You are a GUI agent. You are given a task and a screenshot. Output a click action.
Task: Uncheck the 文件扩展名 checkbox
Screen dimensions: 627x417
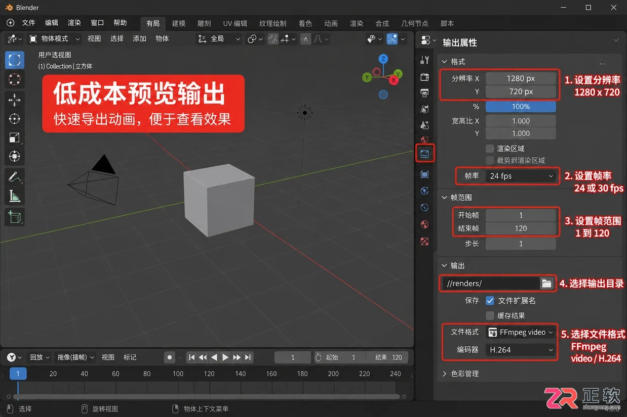(490, 300)
